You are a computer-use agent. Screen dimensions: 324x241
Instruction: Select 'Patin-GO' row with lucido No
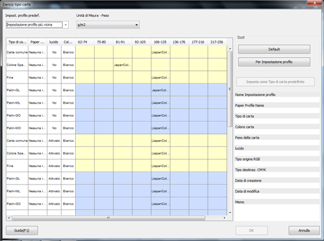(x=117, y=115)
